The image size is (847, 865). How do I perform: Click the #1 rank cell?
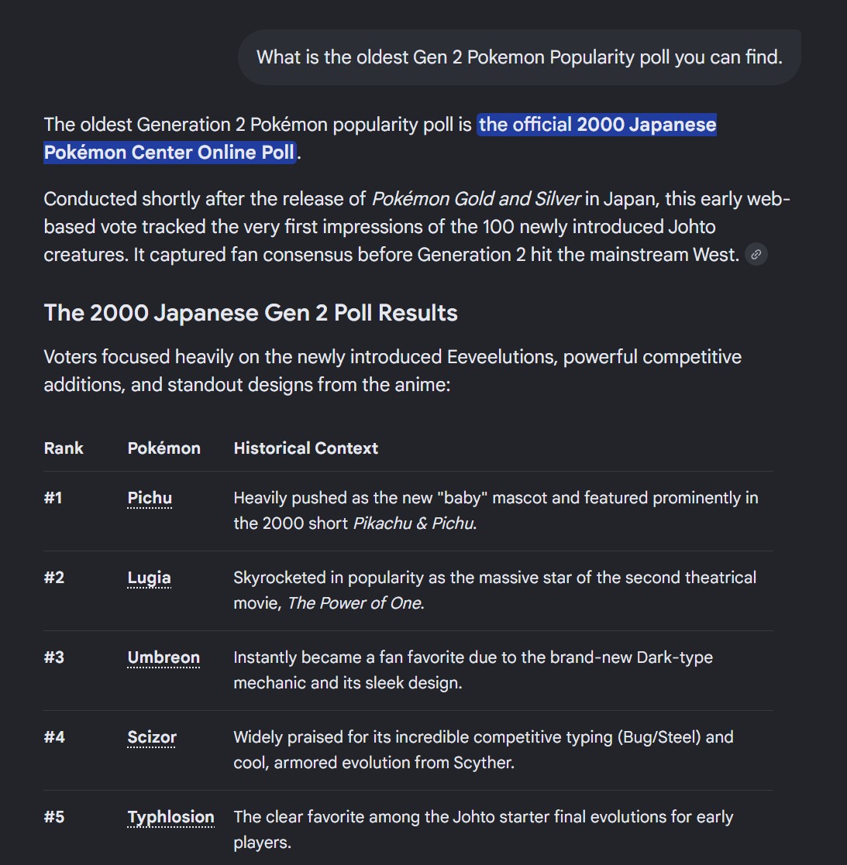pyautogui.click(x=53, y=498)
